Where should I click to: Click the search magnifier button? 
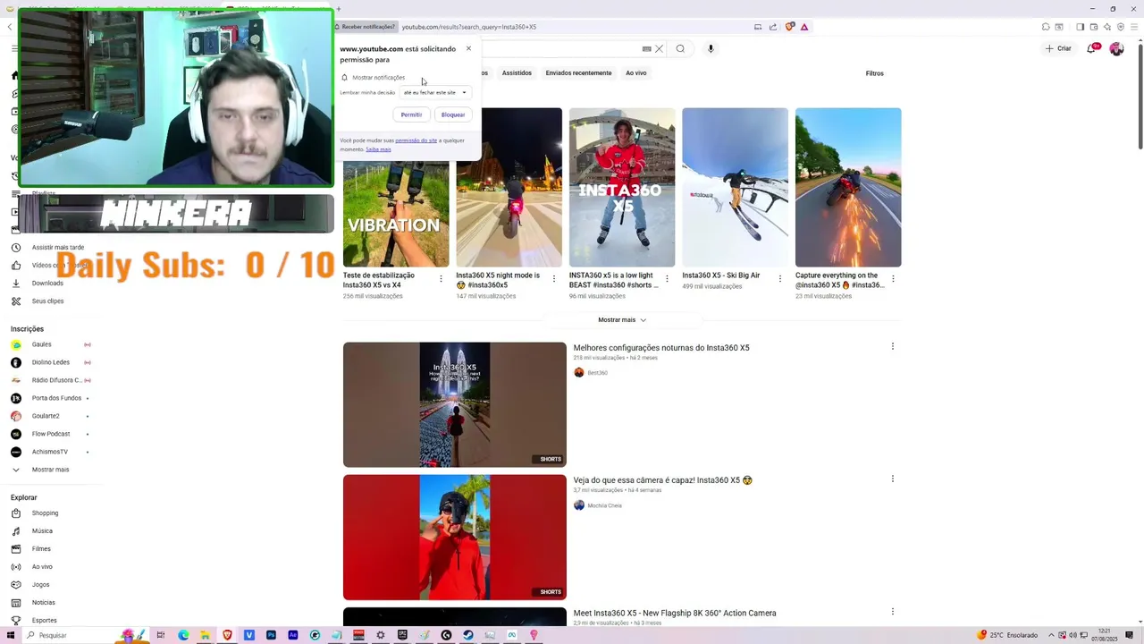(x=680, y=49)
